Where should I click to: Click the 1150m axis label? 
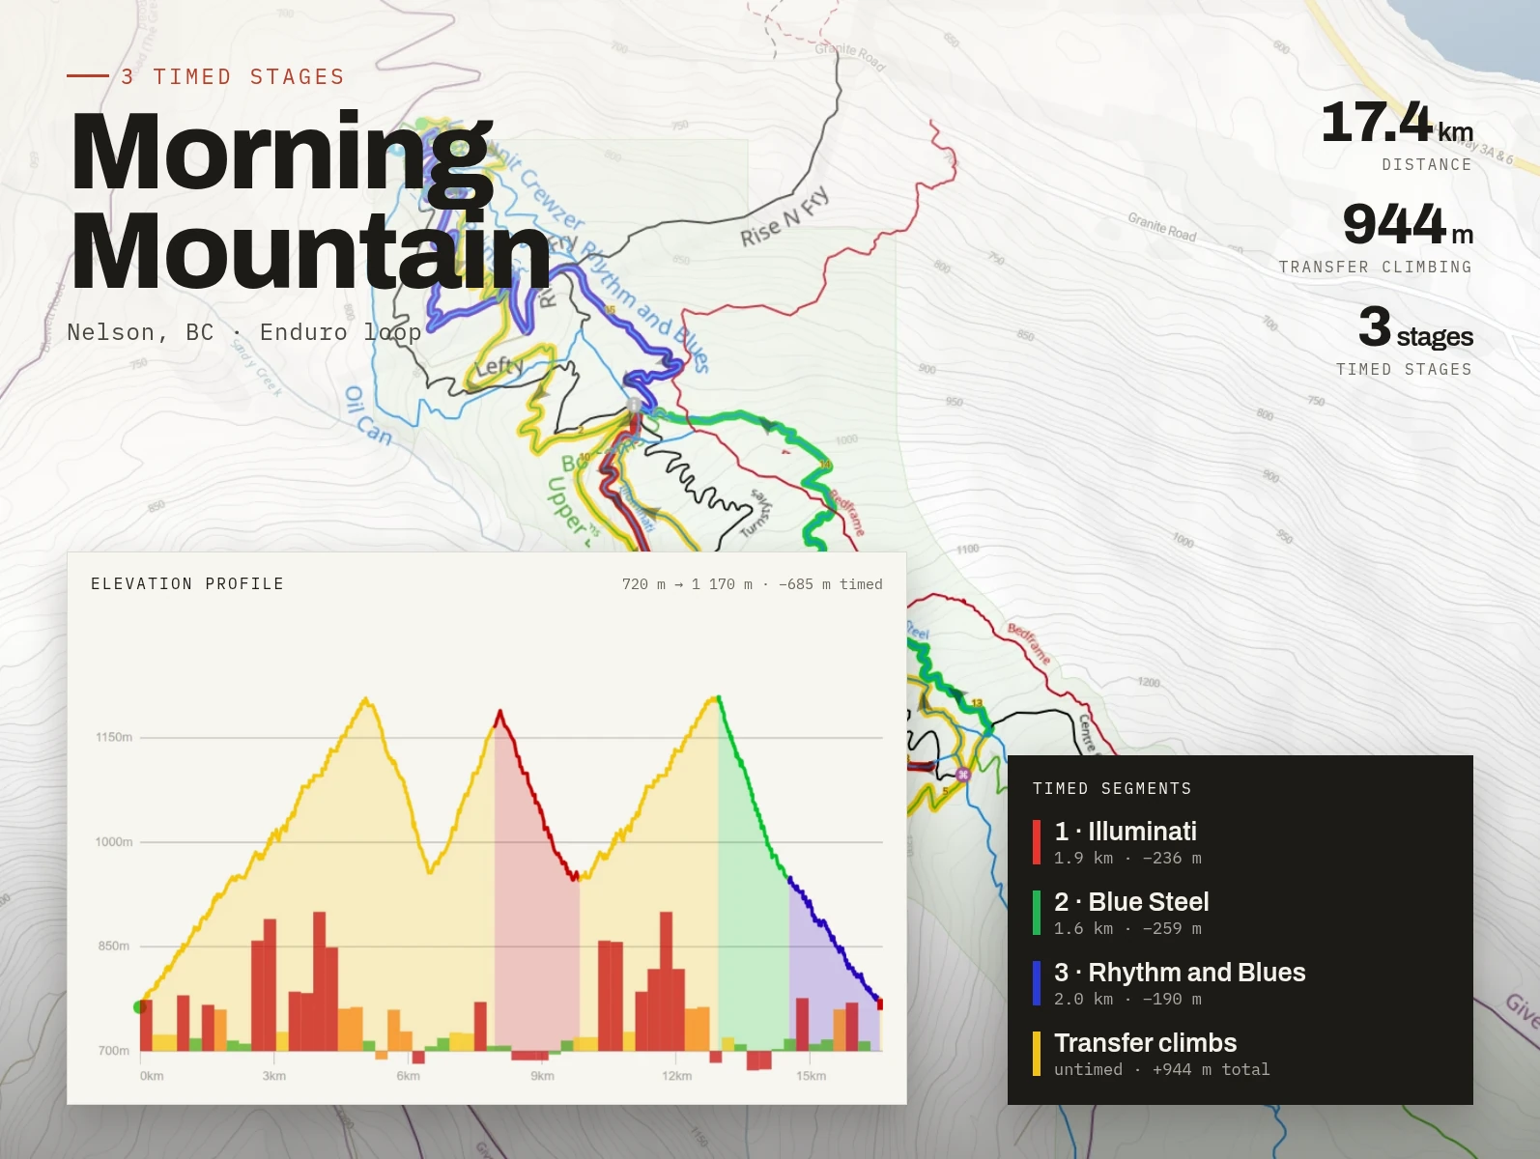(114, 737)
